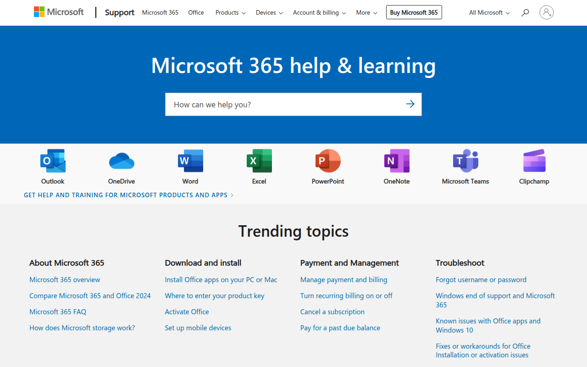Open Windows end of support and Microsoft 365
The width and height of the screenshot is (587, 367).
coord(495,300)
